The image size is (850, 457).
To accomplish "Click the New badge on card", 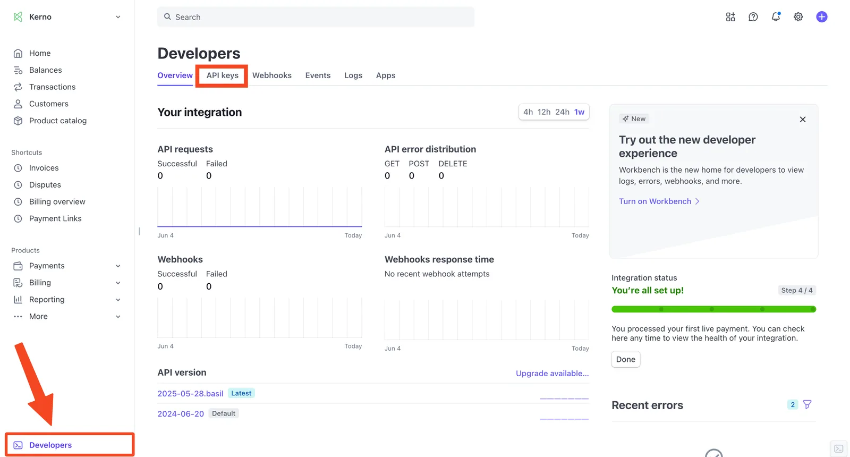I will [x=634, y=119].
